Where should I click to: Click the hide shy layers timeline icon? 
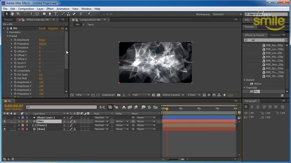[124, 107]
